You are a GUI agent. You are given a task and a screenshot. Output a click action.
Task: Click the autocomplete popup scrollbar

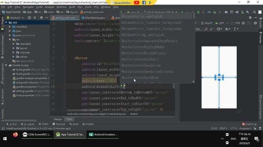(x=194, y=16)
